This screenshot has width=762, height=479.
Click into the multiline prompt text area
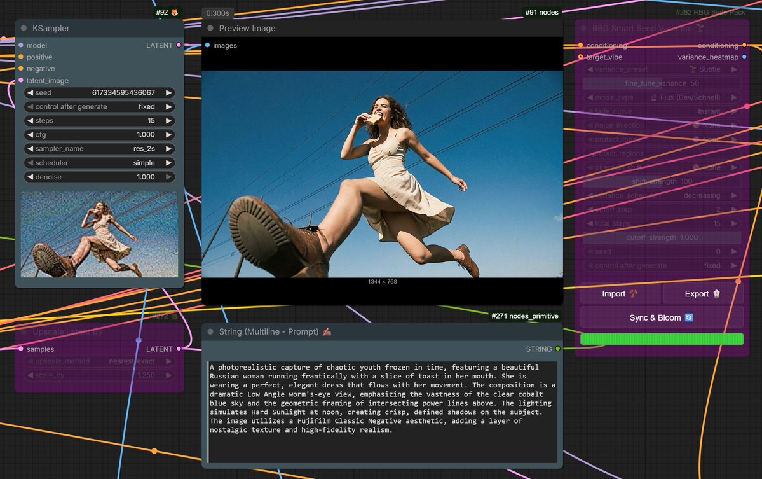pos(383,412)
